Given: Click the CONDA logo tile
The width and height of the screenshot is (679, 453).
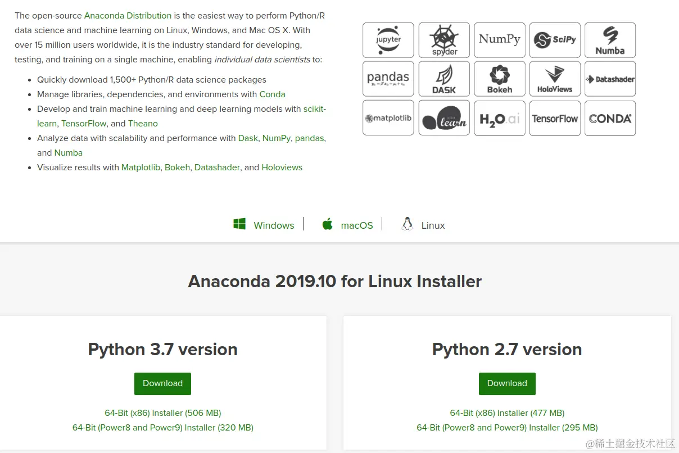Looking at the screenshot, I should (x=610, y=118).
